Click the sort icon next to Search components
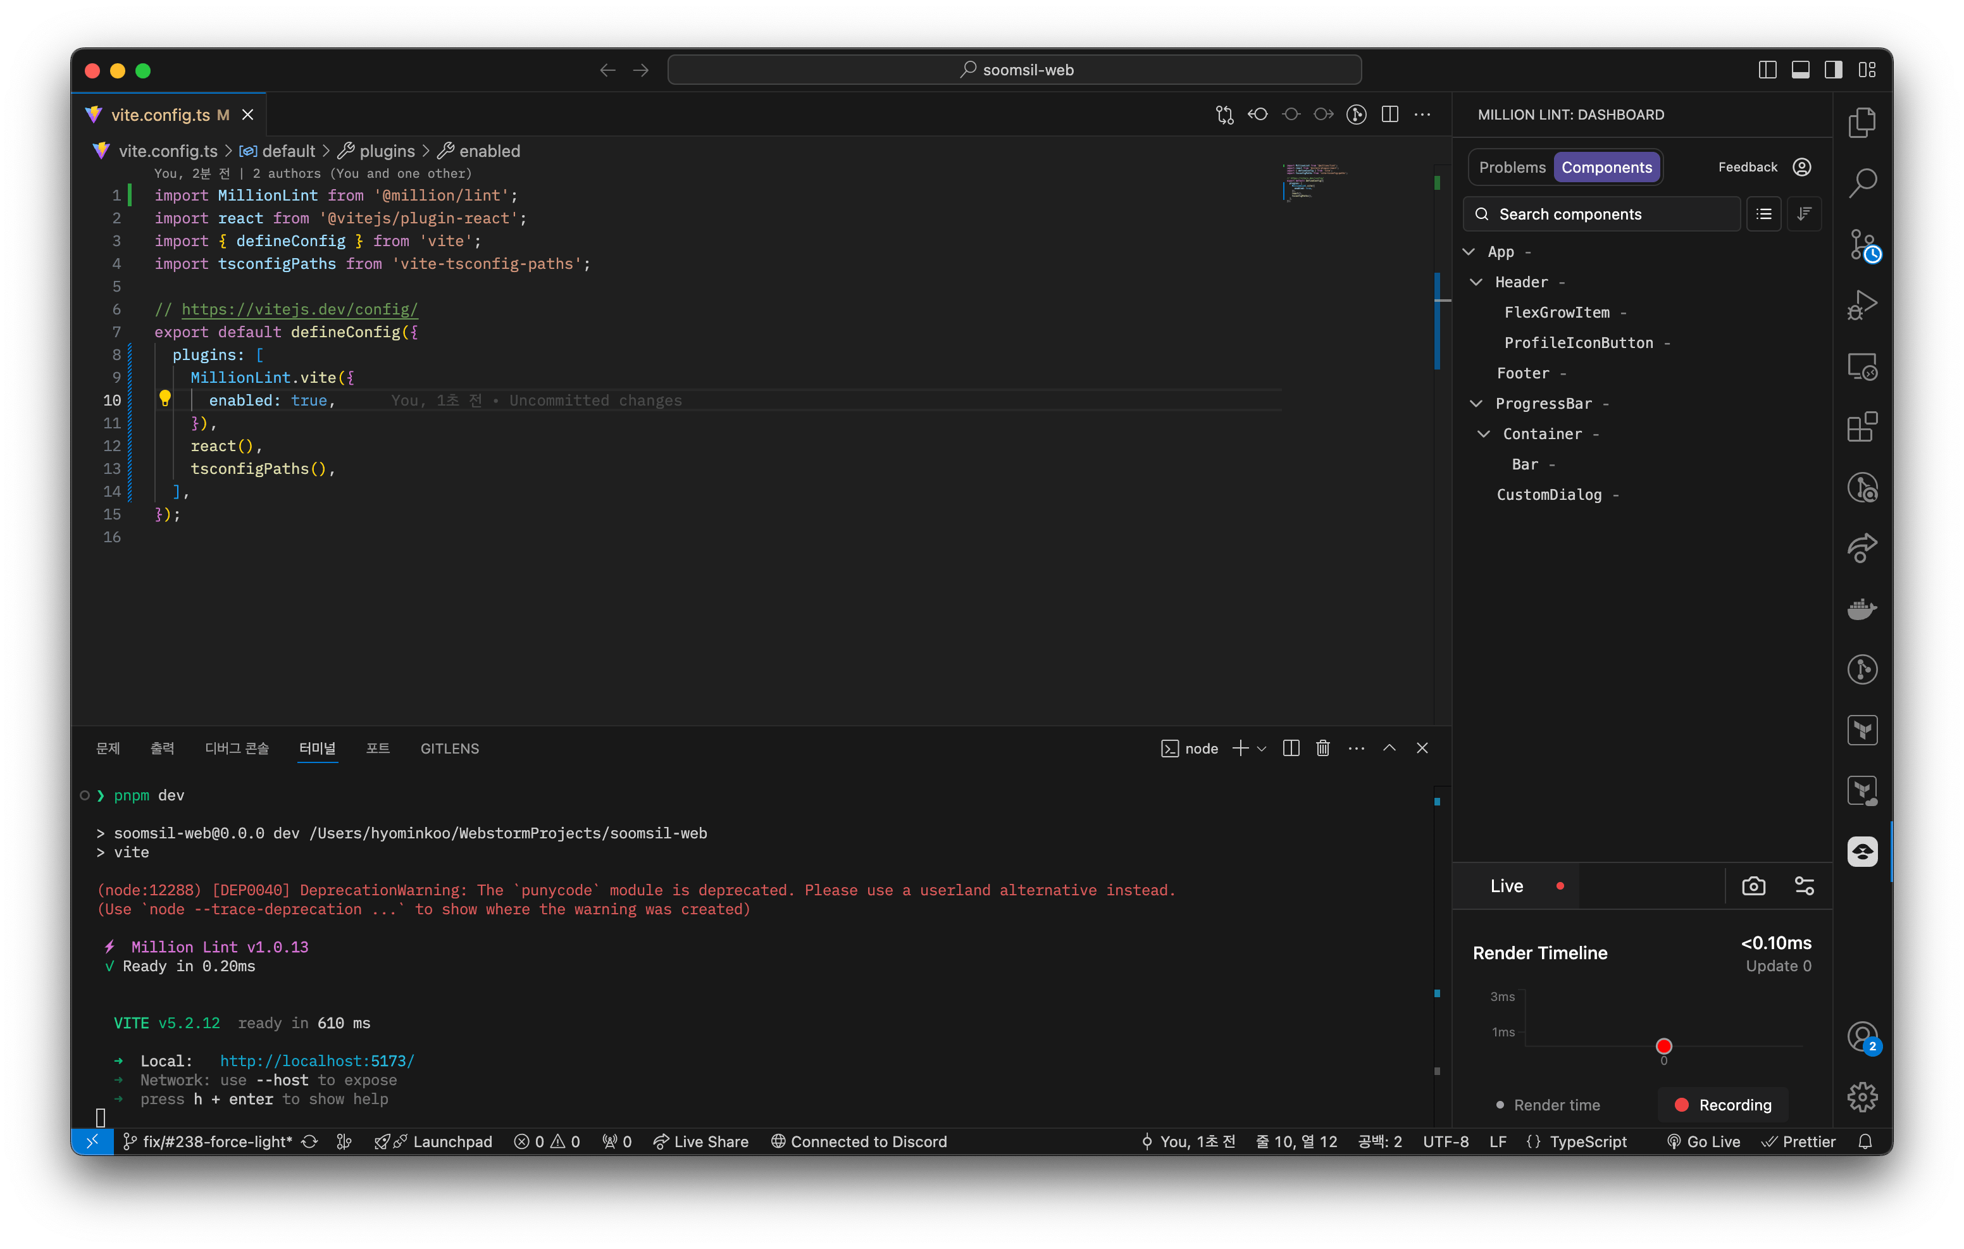Viewport: 1964px width, 1249px height. pos(1804,214)
